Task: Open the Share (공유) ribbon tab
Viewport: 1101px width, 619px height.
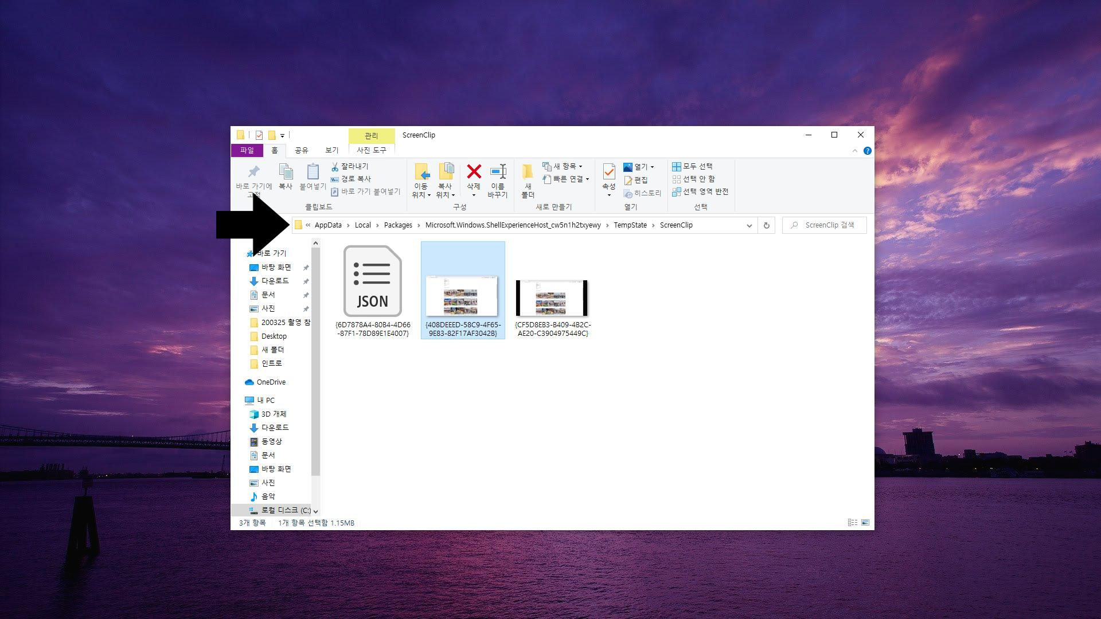Action: pos(301,150)
